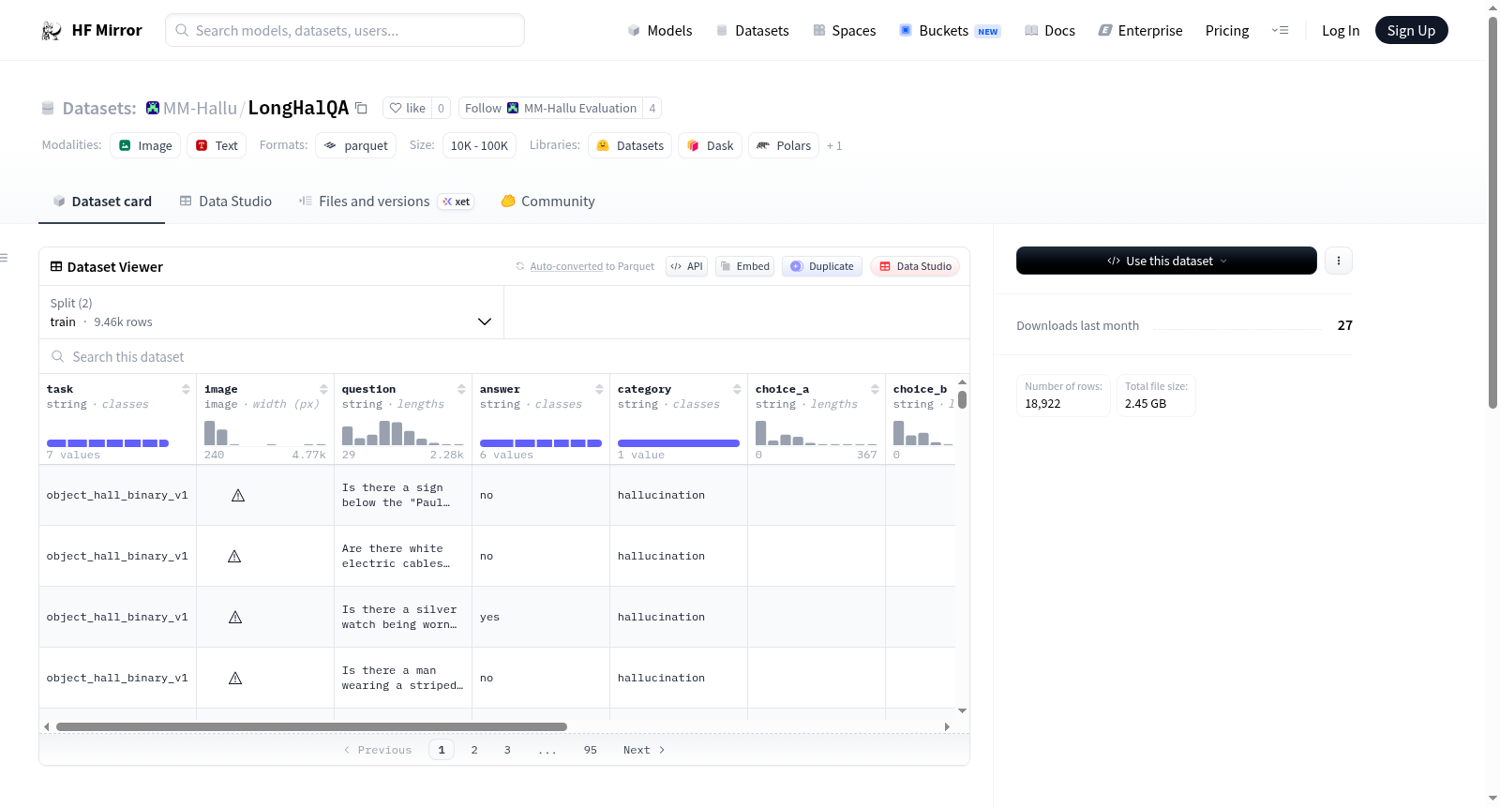Open the Files and versions tab
The width and height of the screenshot is (1500, 807).
[386, 202]
